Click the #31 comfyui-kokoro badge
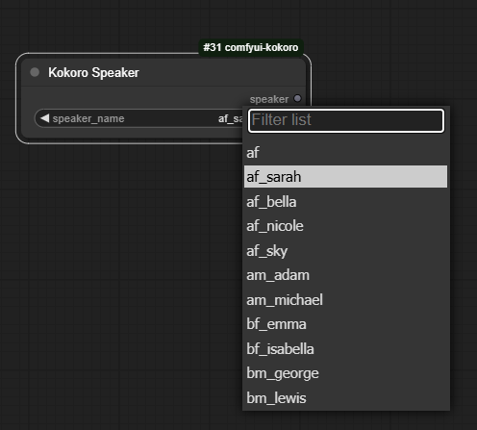The image size is (477, 430). pos(251,47)
